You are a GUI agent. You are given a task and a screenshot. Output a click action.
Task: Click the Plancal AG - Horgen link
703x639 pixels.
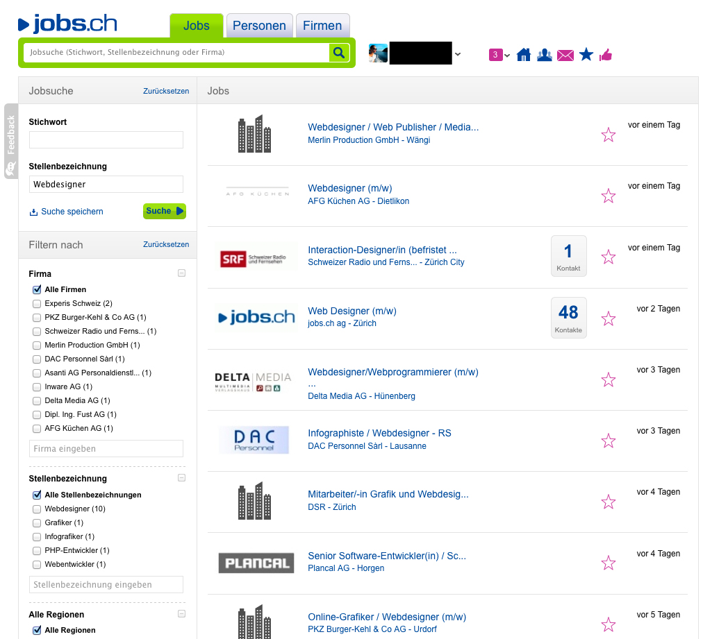click(x=346, y=568)
